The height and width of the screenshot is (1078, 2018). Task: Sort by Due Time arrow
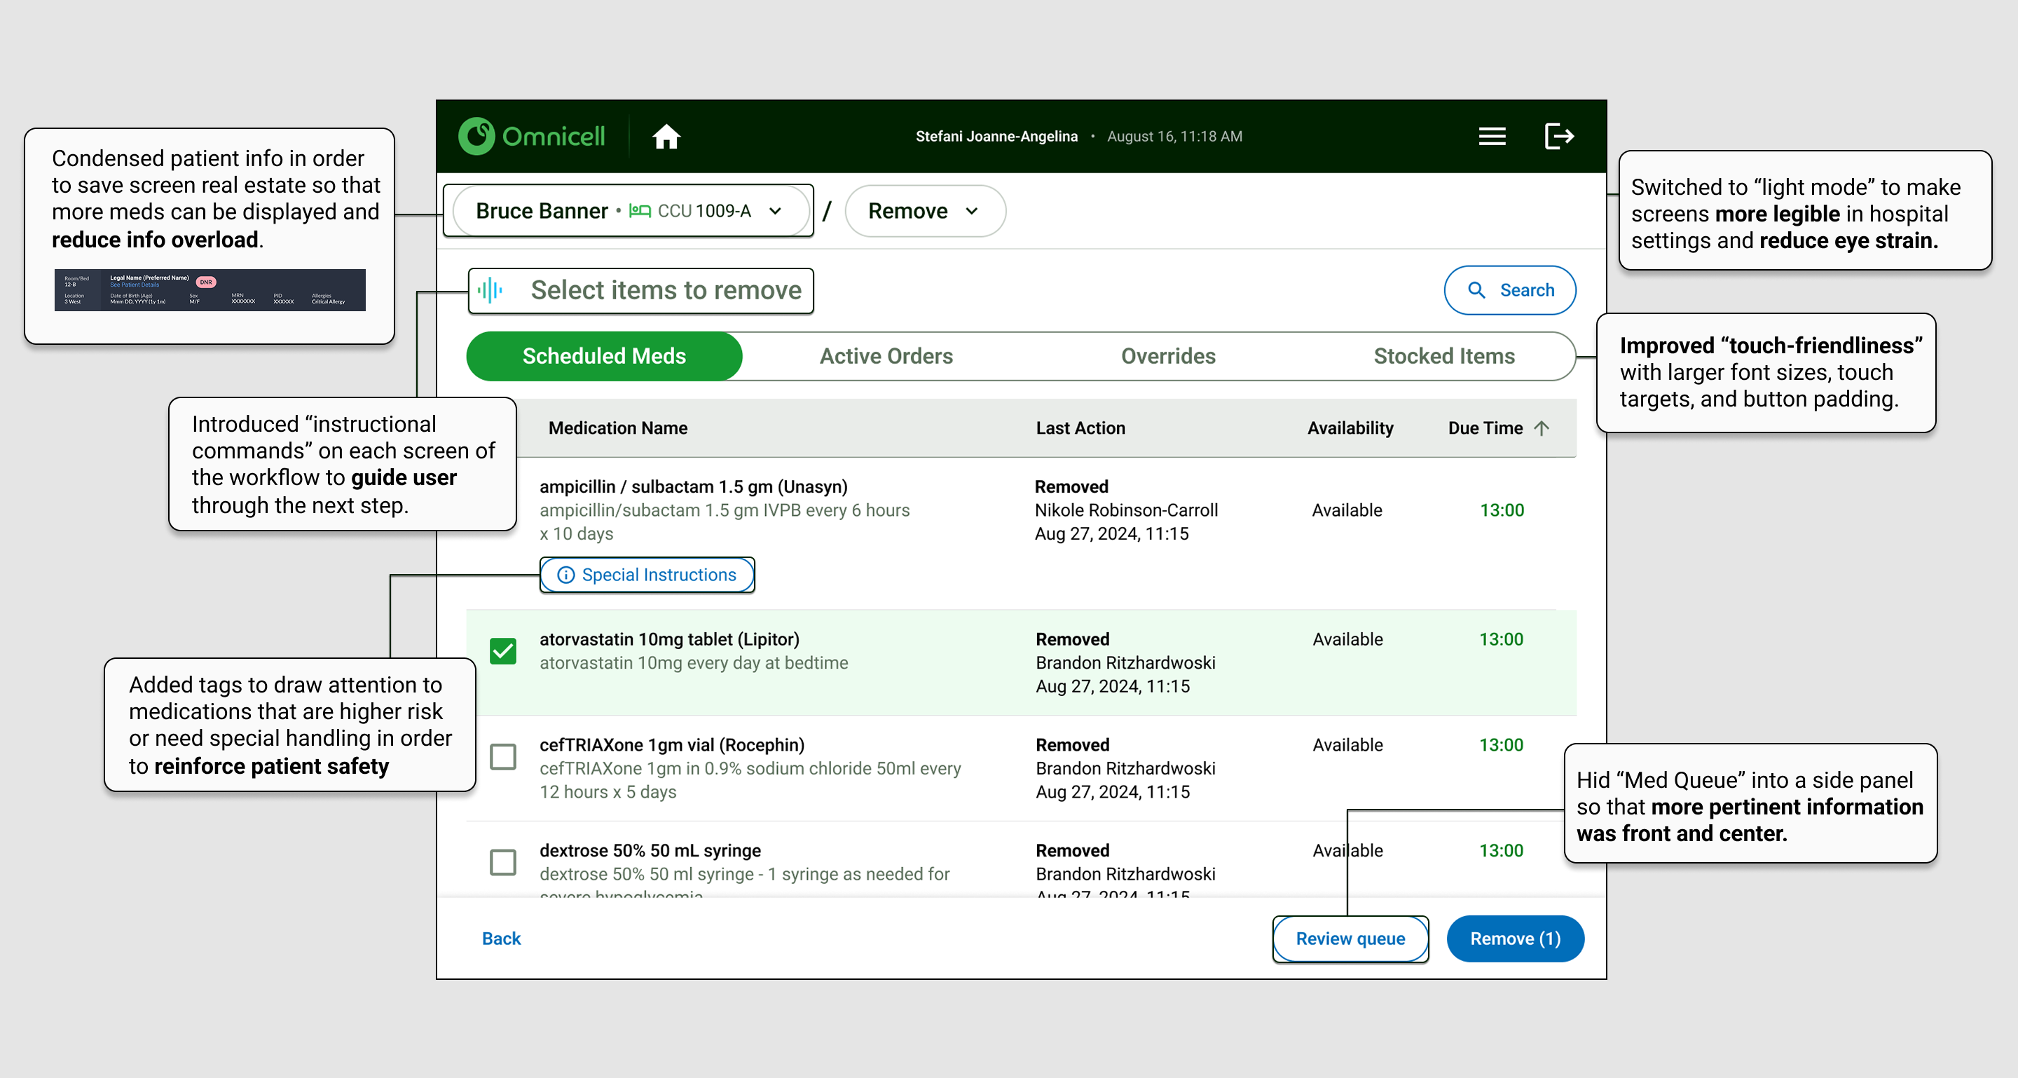click(x=1542, y=428)
